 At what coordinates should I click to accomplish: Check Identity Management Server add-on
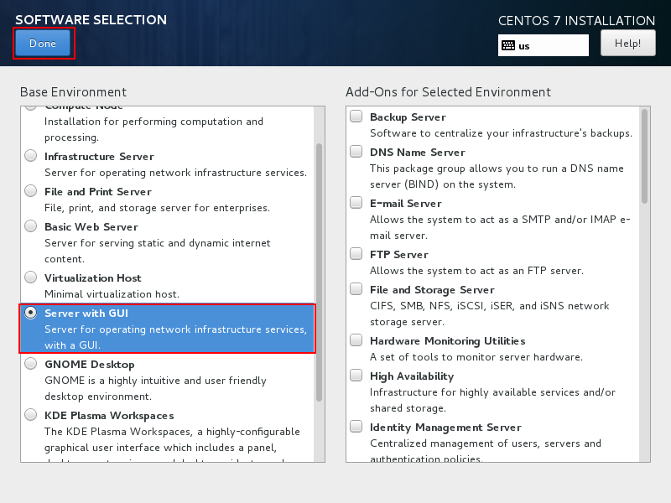356,428
